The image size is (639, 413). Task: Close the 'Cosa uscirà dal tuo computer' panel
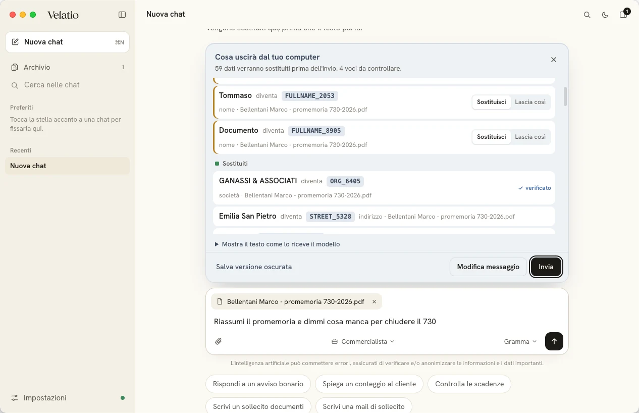click(554, 60)
